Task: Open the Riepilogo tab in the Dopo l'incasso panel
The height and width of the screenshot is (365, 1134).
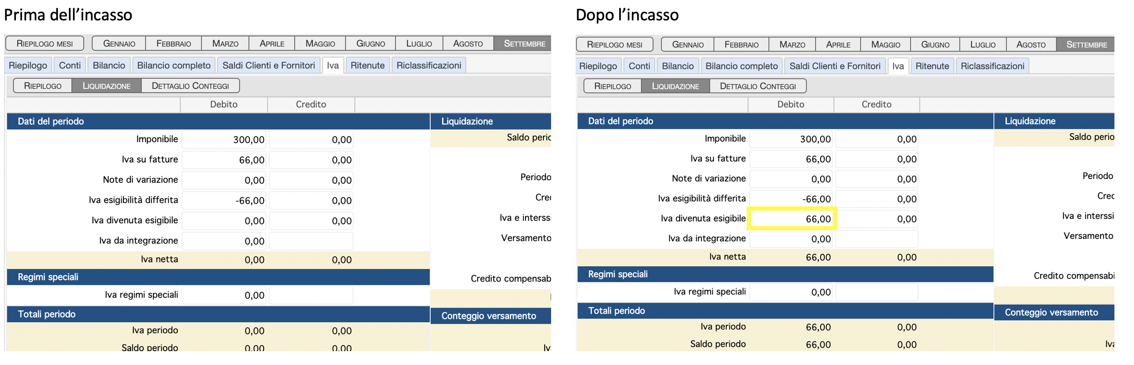Action: pos(598,66)
